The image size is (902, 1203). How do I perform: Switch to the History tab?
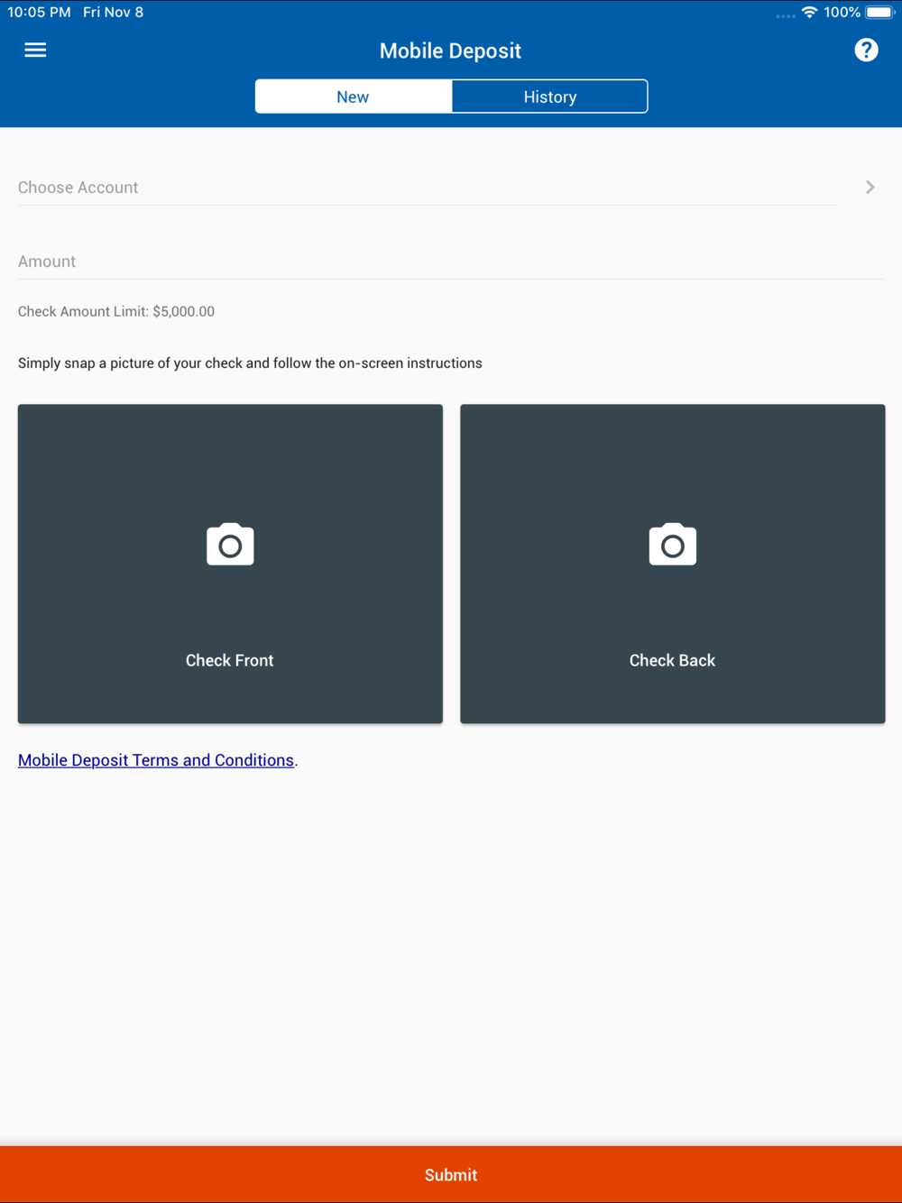[x=549, y=96]
